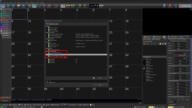Collapse the Cue time shift section
This screenshot has width=192, height=108.
[169, 66]
